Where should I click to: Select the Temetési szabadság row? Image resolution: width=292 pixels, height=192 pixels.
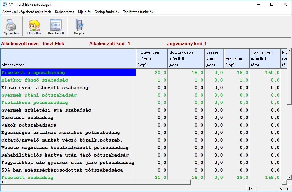coord(68,118)
